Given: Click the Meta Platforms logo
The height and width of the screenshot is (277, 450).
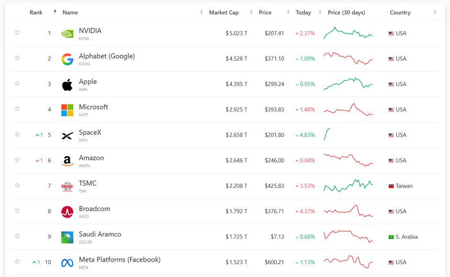Looking at the screenshot, I should (67, 263).
